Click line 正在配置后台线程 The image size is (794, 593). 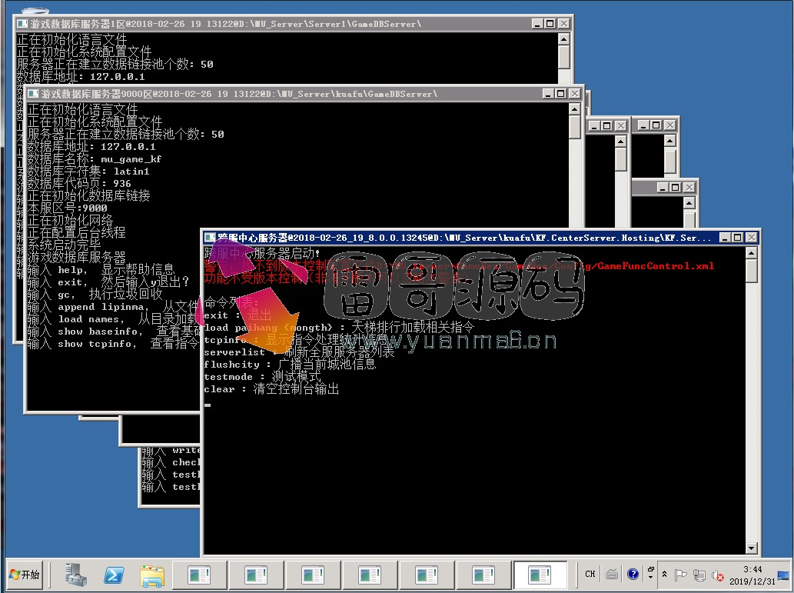(76, 232)
